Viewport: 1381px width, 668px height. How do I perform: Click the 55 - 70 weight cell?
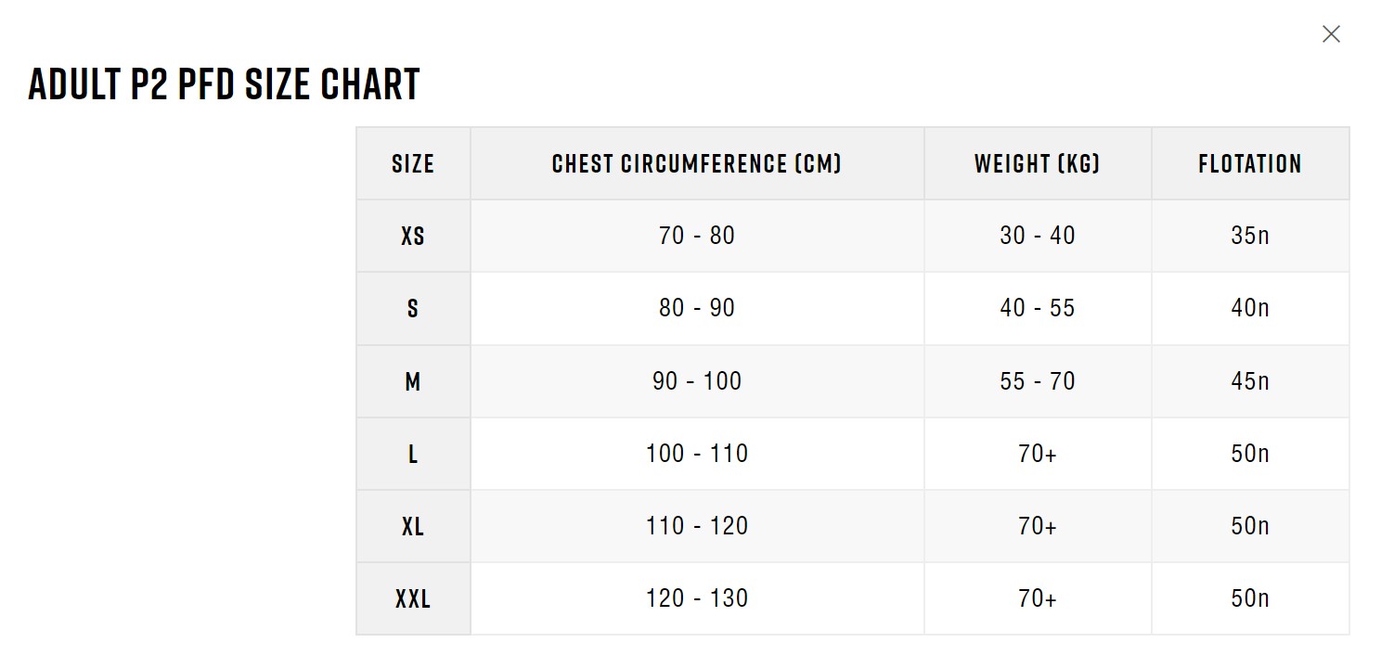click(1038, 380)
